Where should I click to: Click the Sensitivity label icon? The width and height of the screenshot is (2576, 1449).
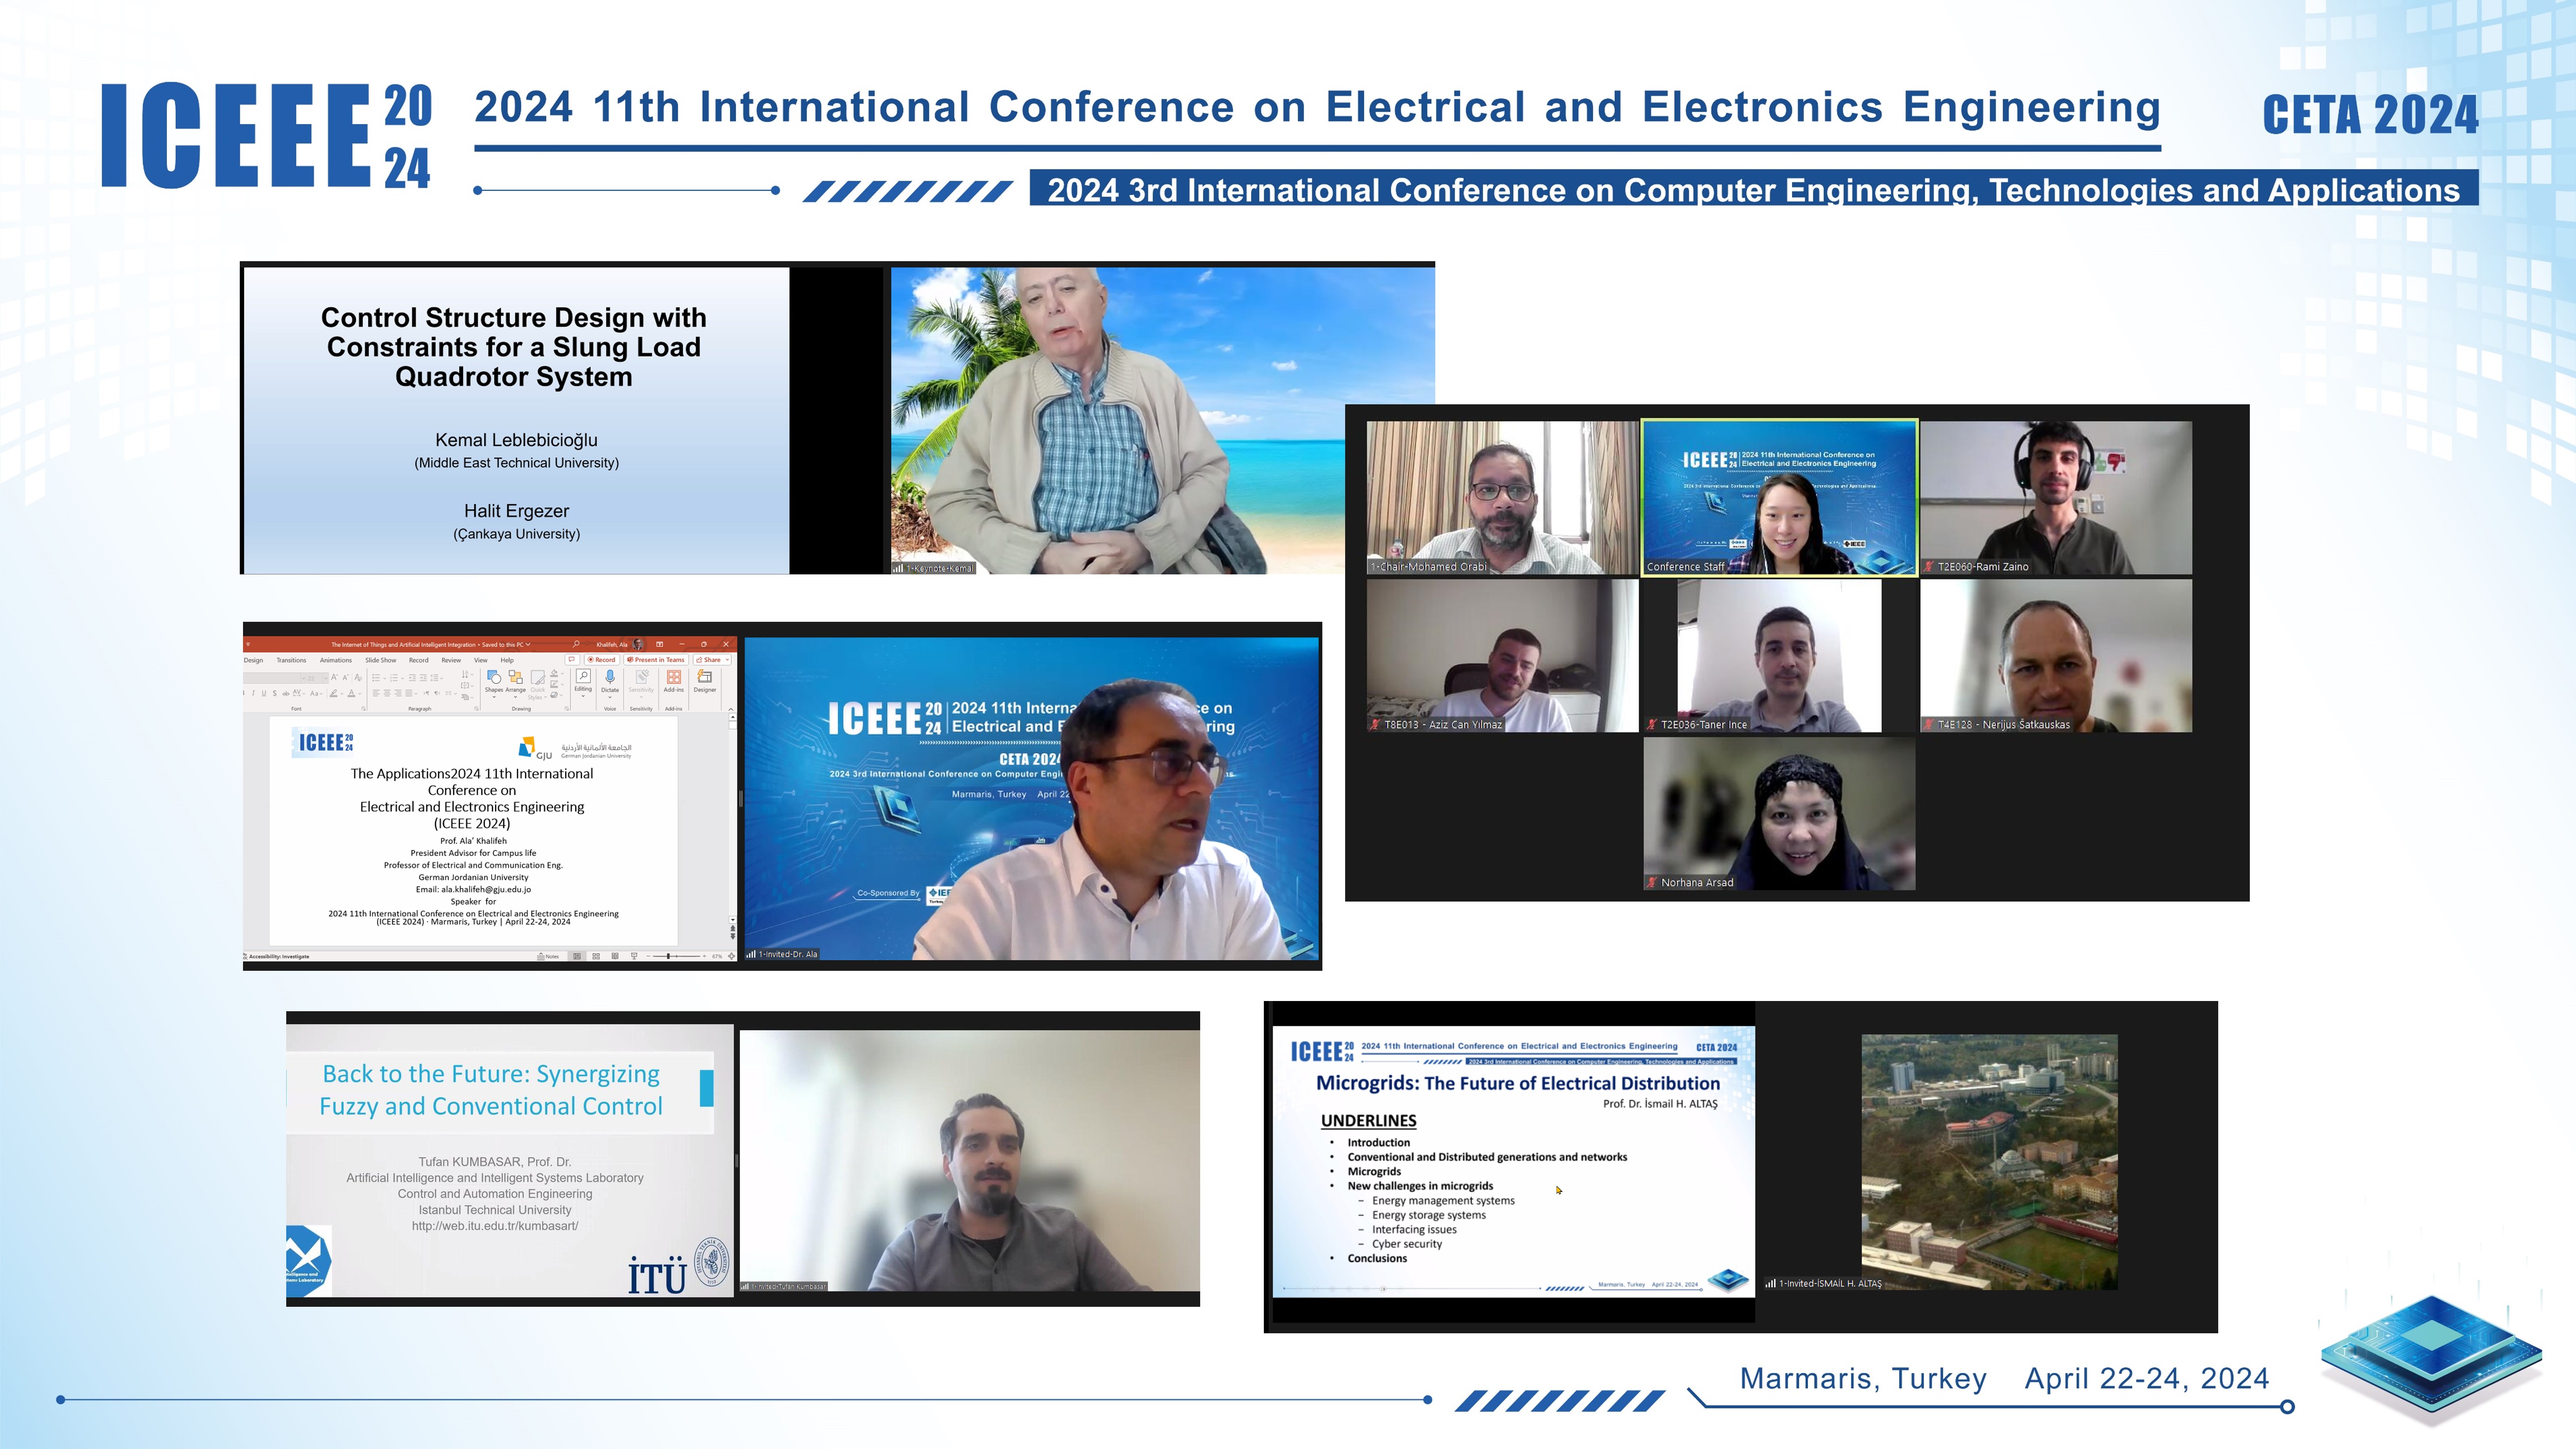pos(641,683)
